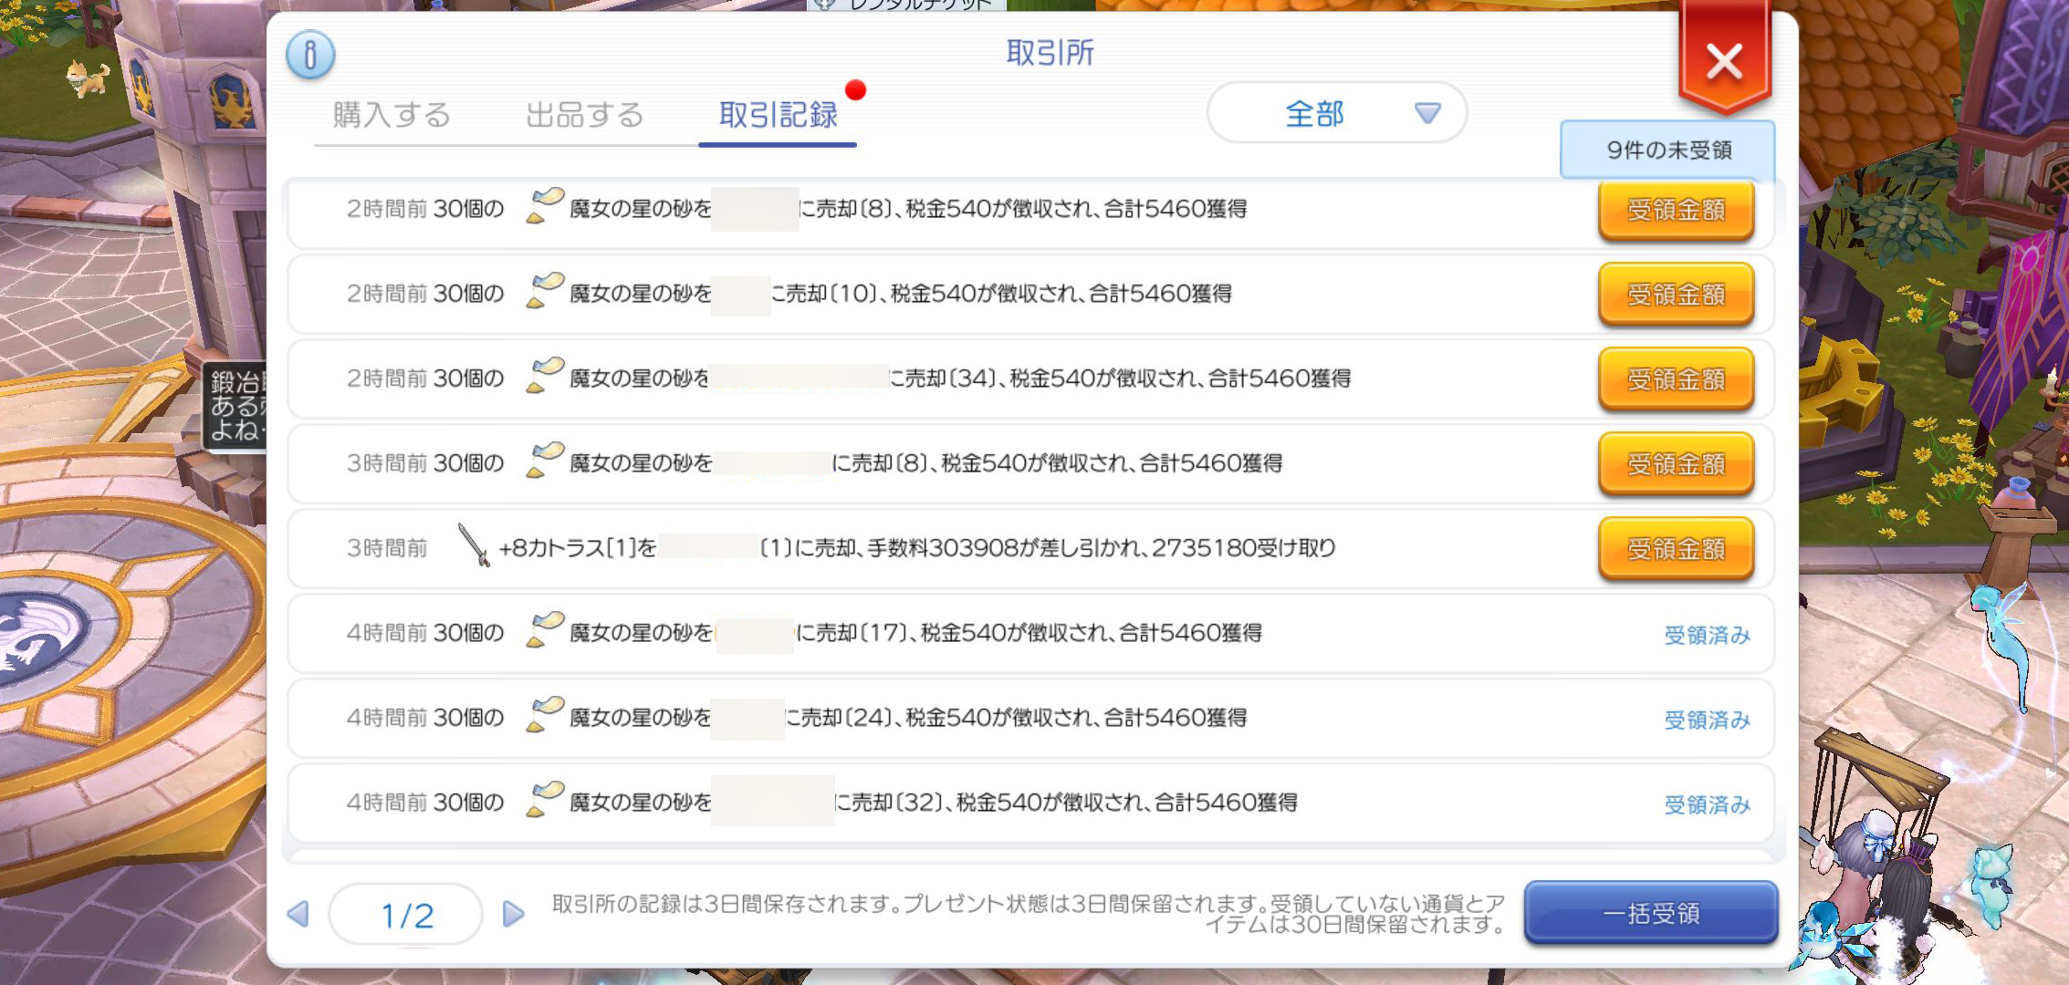Click the red close X button

click(1720, 58)
